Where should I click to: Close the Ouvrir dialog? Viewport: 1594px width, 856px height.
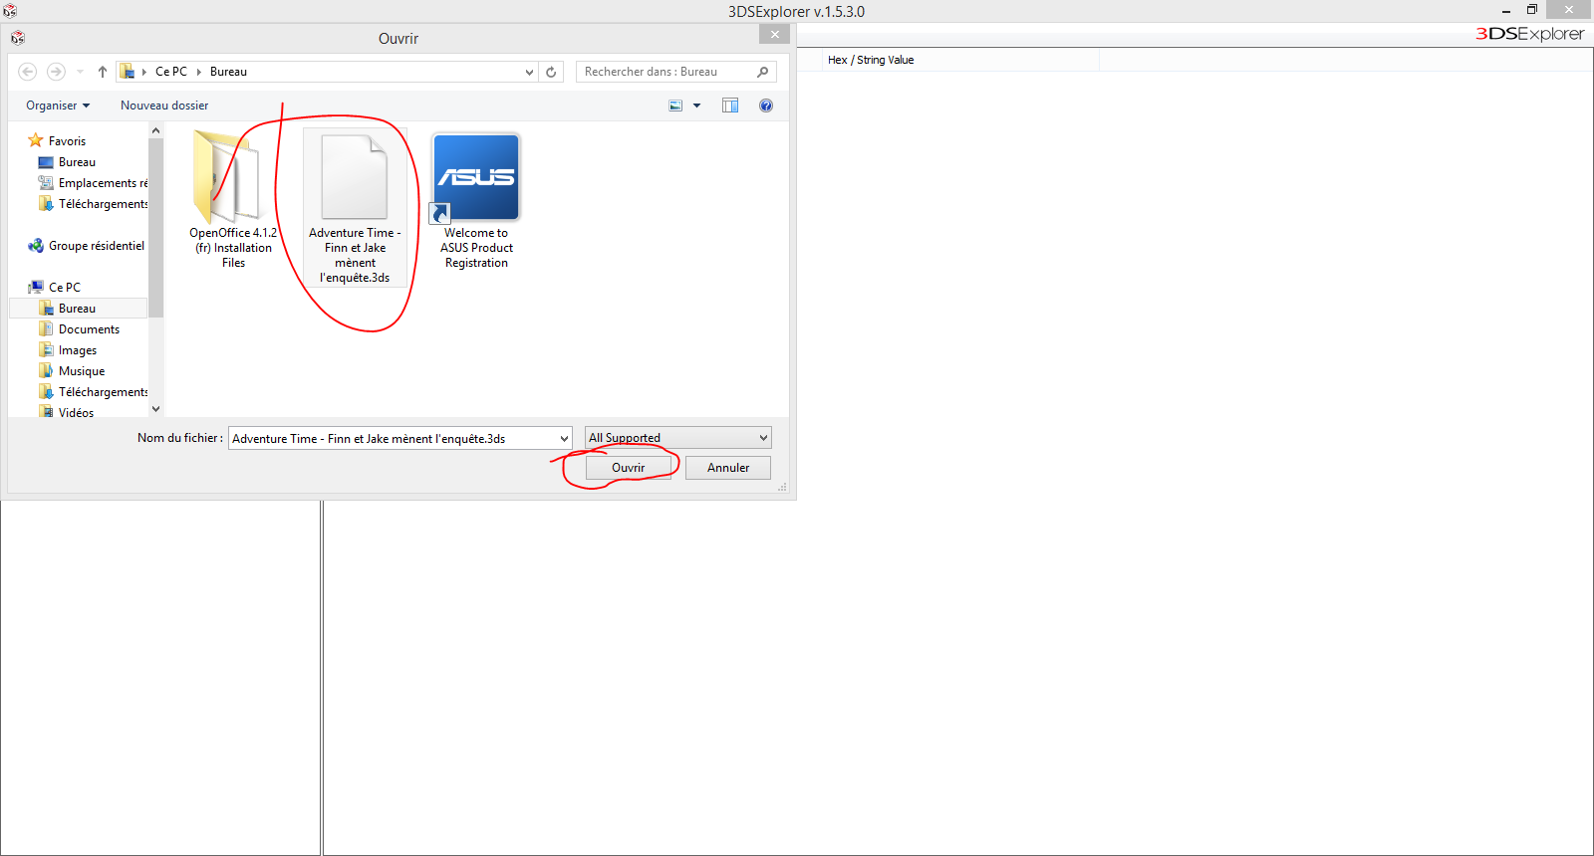pyautogui.click(x=774, y=34)
